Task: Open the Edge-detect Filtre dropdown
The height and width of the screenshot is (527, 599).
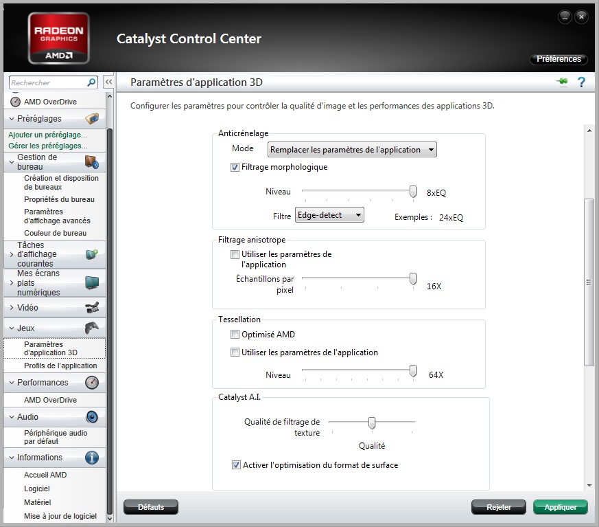Action: pyautogui.click(x=329, y=215)
